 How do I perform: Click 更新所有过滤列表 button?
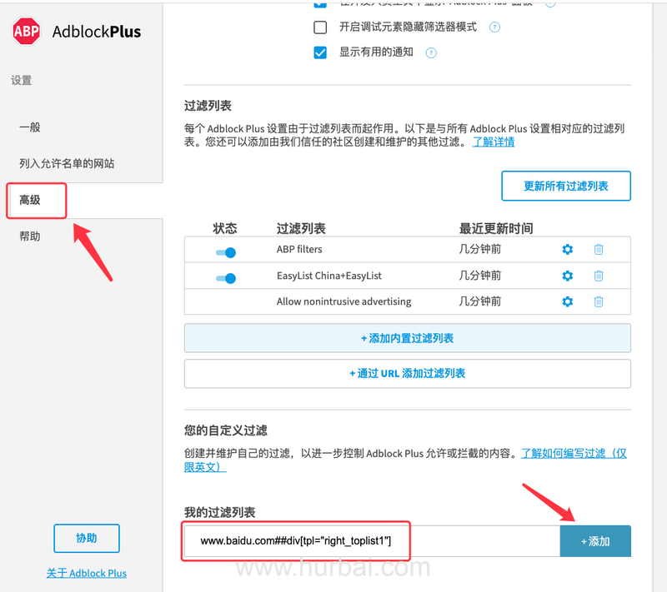pyautogui.click(x=566, y=186)
